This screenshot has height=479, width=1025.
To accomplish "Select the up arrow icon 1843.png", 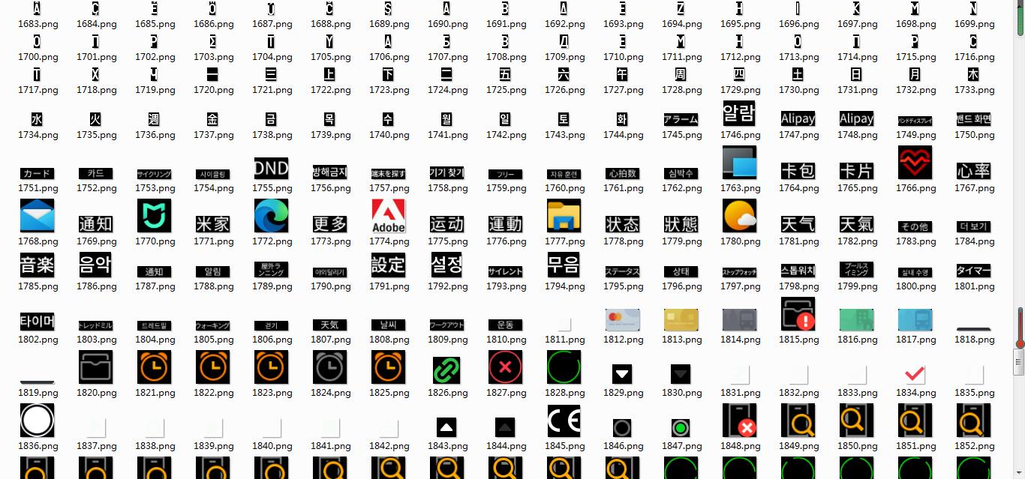I will pyautogui.click(x=446, y=427).
